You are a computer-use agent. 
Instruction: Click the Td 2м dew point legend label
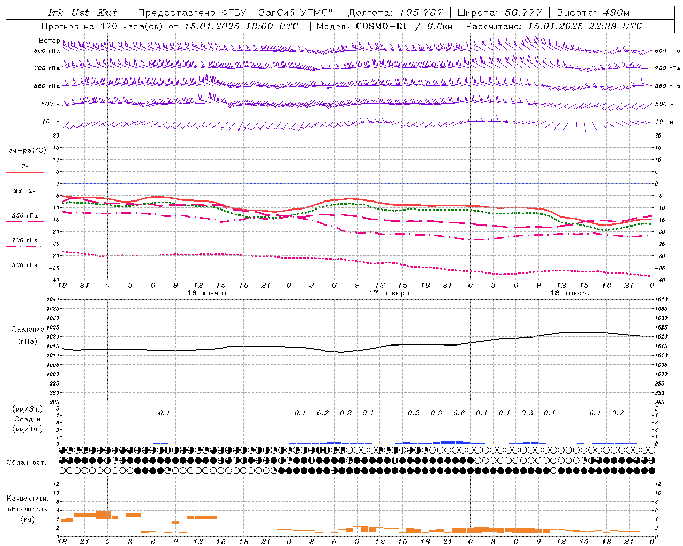point(25,191)
